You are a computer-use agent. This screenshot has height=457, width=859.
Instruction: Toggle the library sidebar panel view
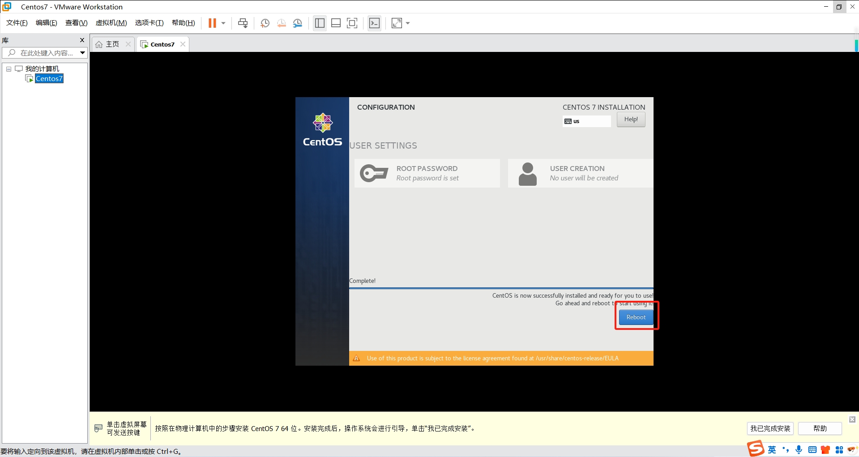coord(320,23)
